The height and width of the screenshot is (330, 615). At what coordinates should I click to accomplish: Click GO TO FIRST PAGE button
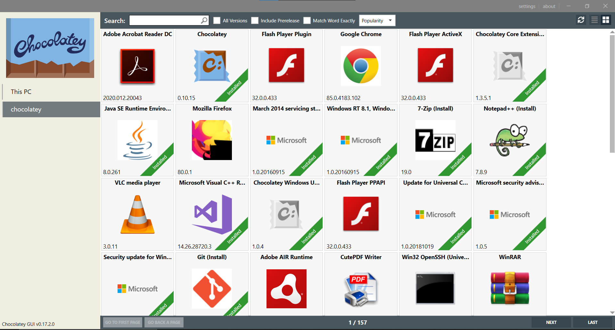[123, 322]
